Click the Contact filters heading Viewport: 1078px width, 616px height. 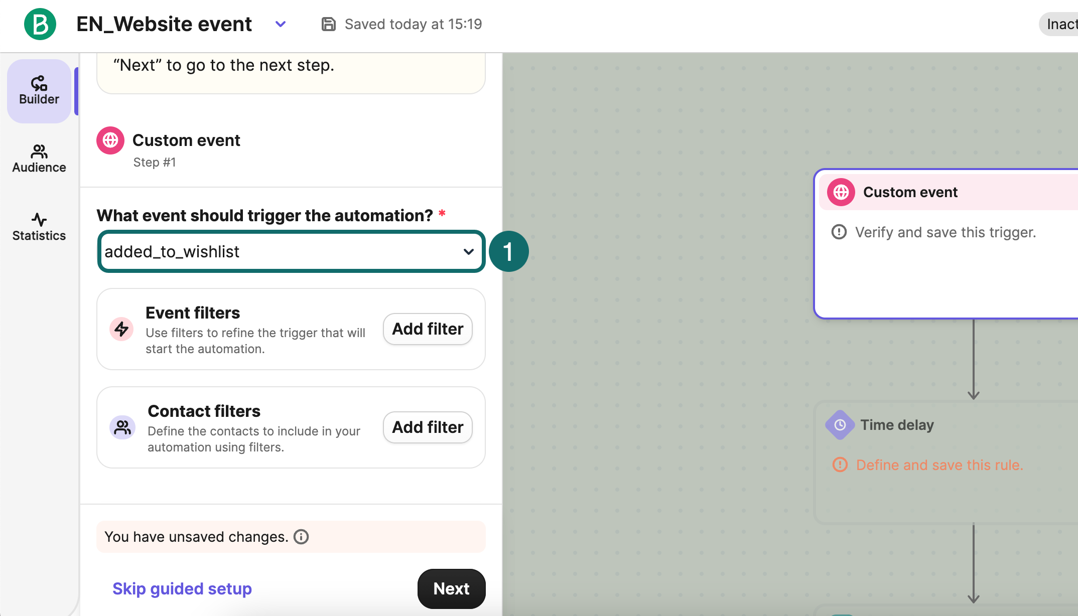204,411
